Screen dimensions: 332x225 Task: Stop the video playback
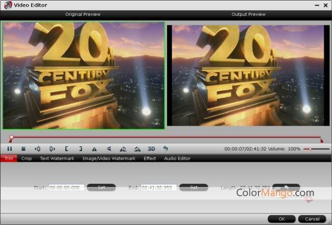point(23,149)
